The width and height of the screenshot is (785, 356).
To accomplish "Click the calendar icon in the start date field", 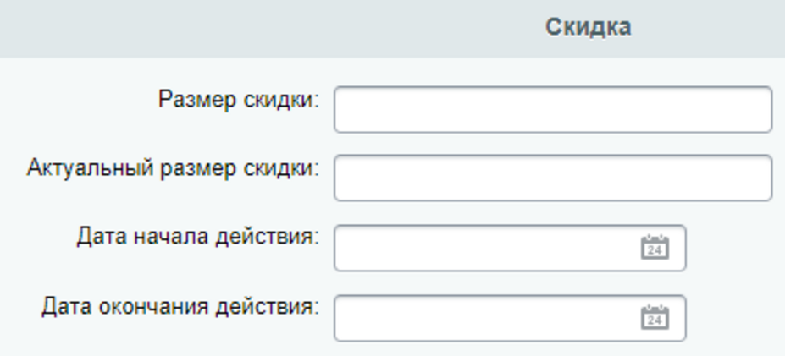I will [655, 248].
